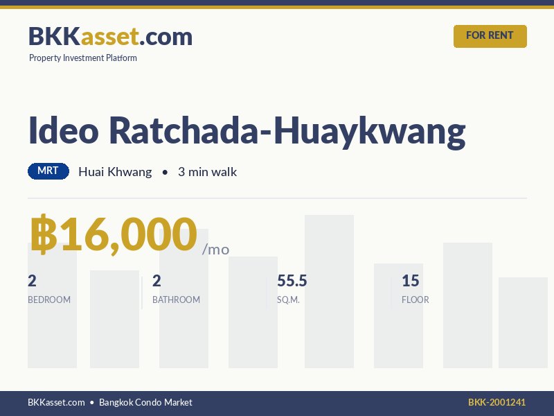
Task: Click the footer bullet separator dot
Action: pos(92,402)
